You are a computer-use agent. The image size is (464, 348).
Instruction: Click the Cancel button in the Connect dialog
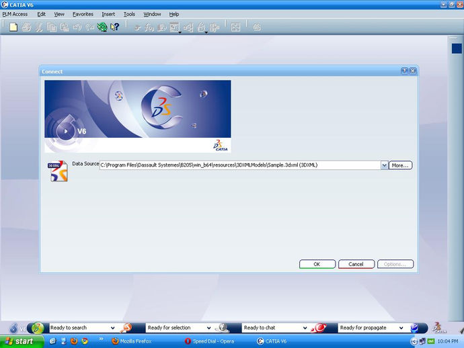click(356, 264)
